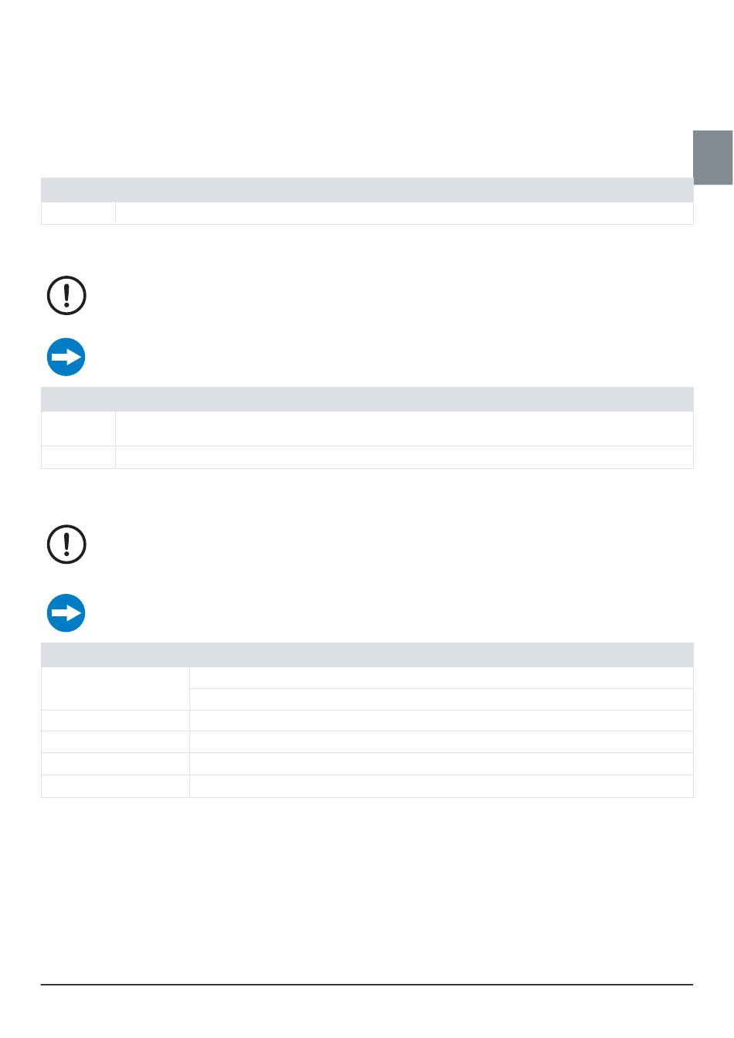Select the narrow label cell in the first table

pyautogui.click(x=78, y=213)
